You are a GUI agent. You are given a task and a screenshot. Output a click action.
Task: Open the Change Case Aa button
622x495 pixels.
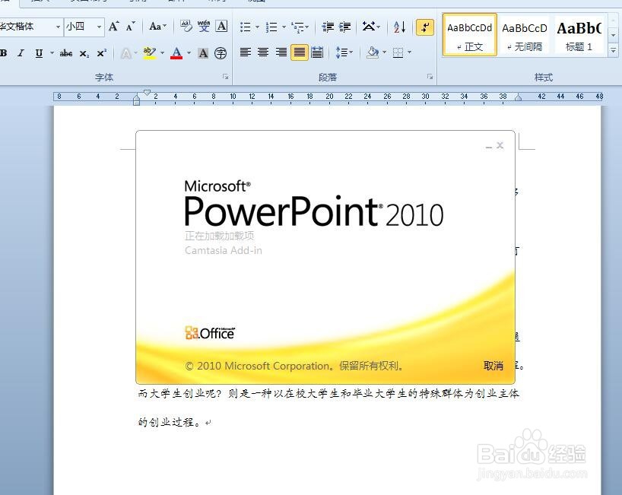pos(157,27)
